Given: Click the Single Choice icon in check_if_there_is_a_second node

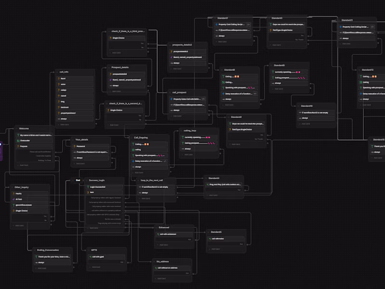Looking at the screenshot, I should (x=108, y=110).
